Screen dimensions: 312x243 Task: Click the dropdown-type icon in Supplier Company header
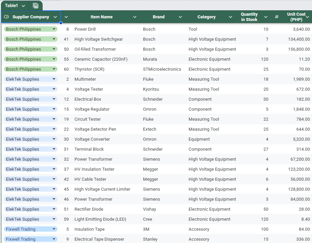pos(6,17)
